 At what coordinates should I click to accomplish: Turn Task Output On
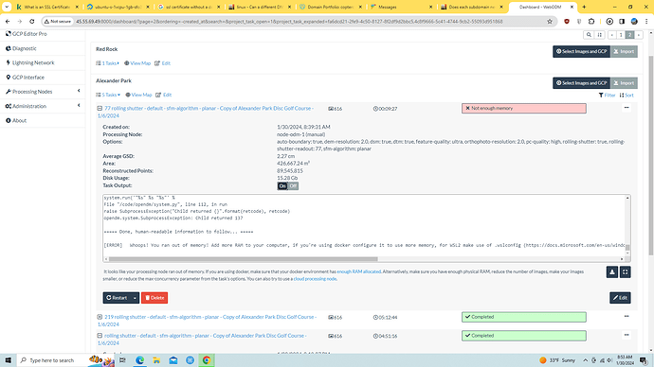(x=282, y=186)
